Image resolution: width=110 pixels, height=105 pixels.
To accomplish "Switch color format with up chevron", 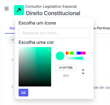I will click(x=83, y=70).
